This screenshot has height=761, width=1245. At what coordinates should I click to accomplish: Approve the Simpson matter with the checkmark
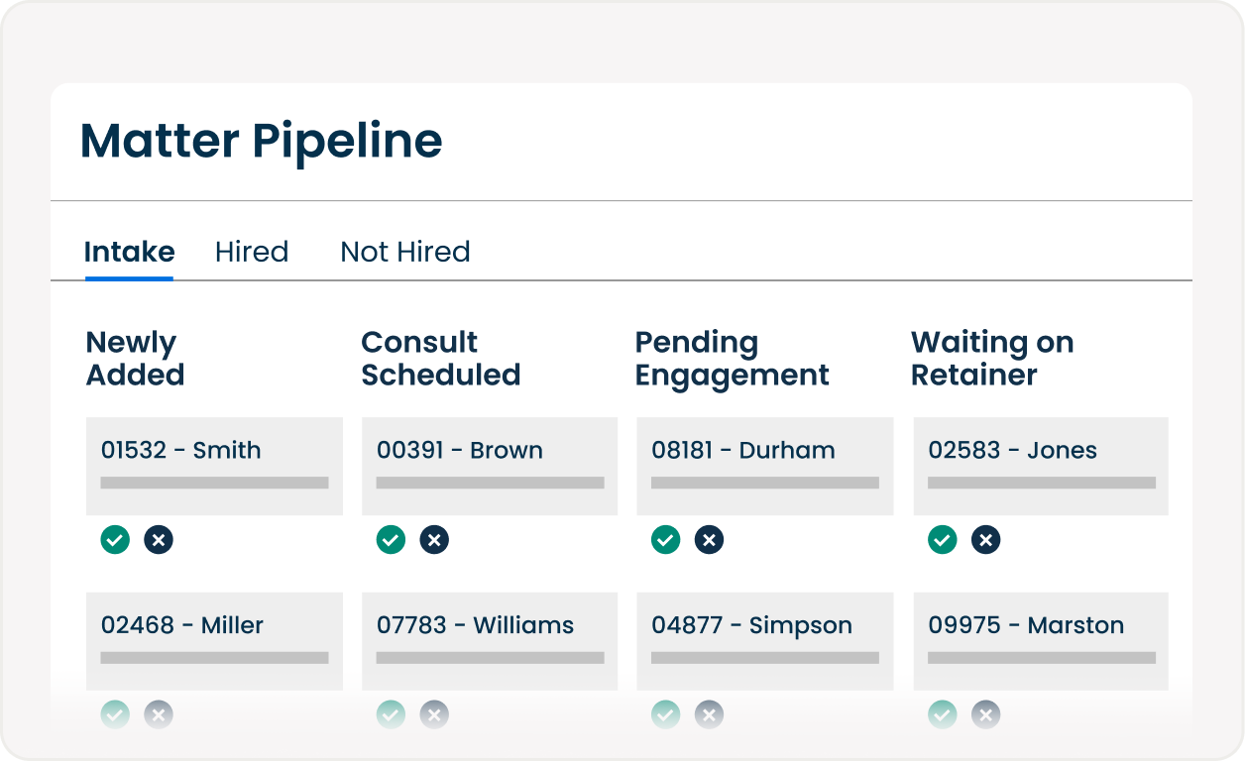point(665,714)
